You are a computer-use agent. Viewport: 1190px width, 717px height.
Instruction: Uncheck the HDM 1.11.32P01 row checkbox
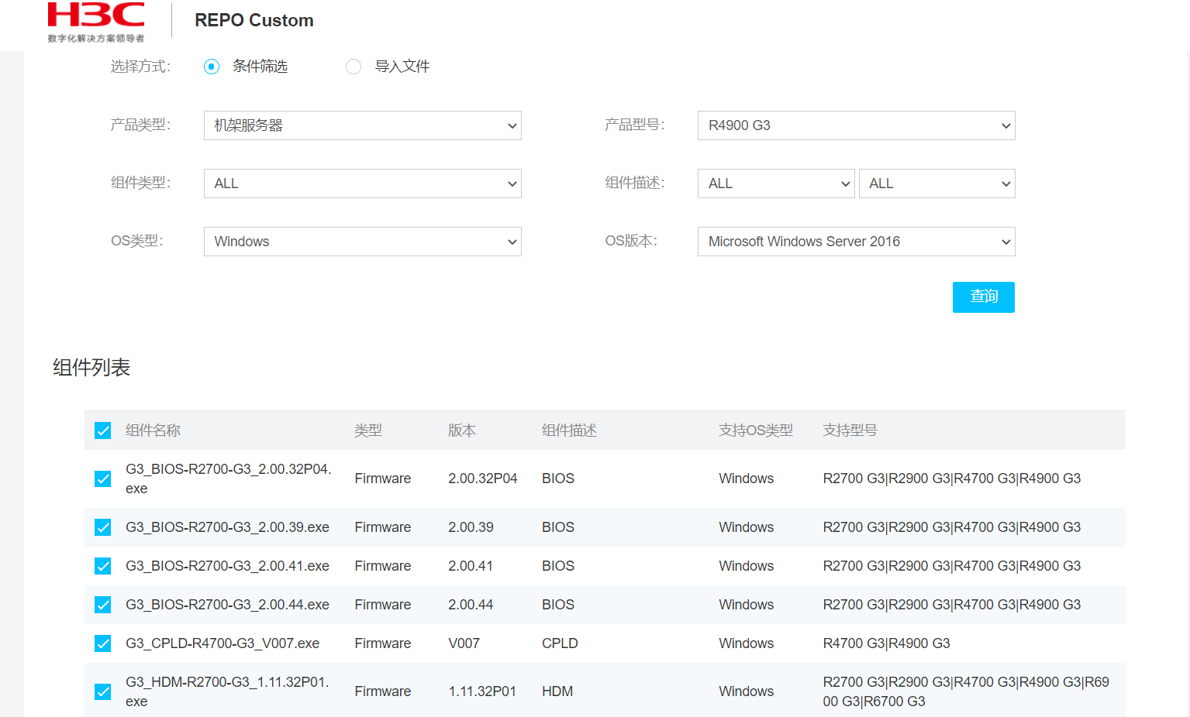coord(103,691)
